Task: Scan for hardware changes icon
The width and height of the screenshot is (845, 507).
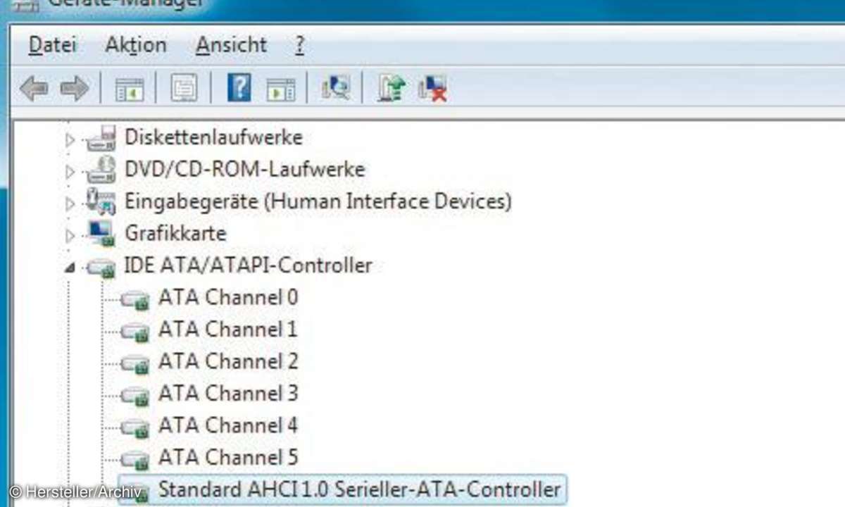Action: pyautogui.click(x=335, y=88)
